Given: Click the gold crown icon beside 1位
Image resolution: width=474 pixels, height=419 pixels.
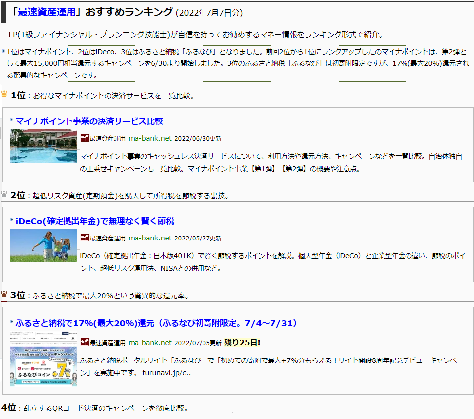Looking at the screenshot, I should [x=4, y=94].
